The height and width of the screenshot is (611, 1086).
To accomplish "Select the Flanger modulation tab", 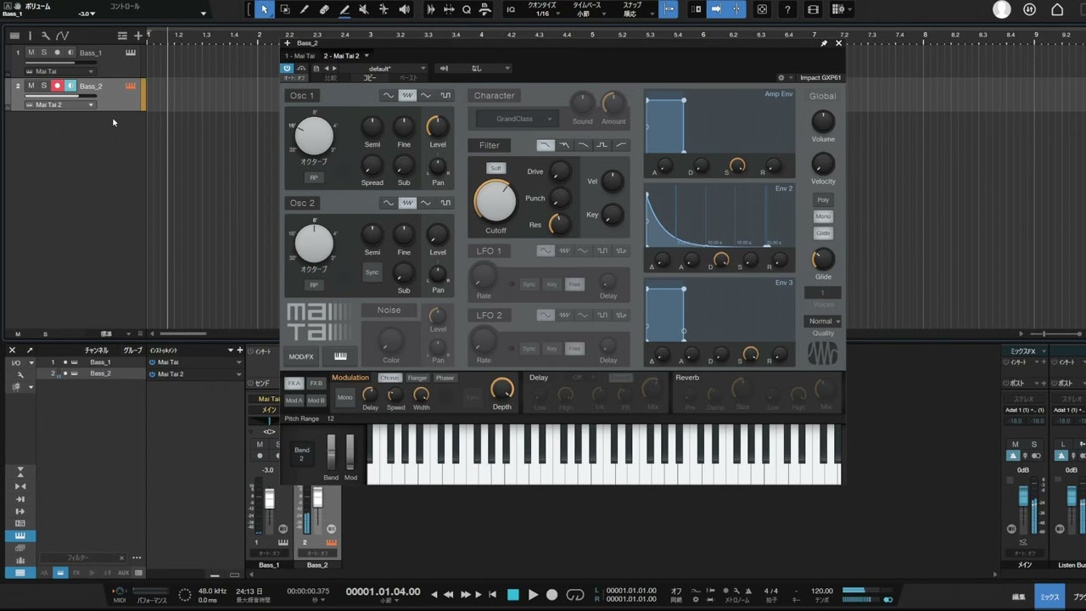I will (417, 378).
